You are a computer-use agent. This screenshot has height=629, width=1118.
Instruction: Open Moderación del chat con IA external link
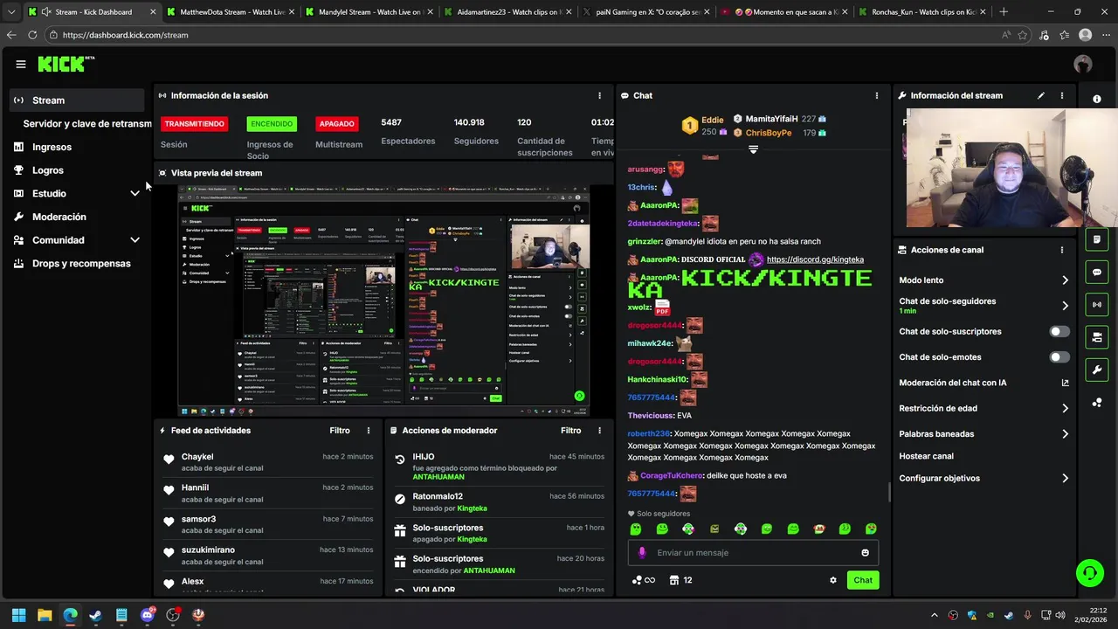click(x=1065, y=383)
